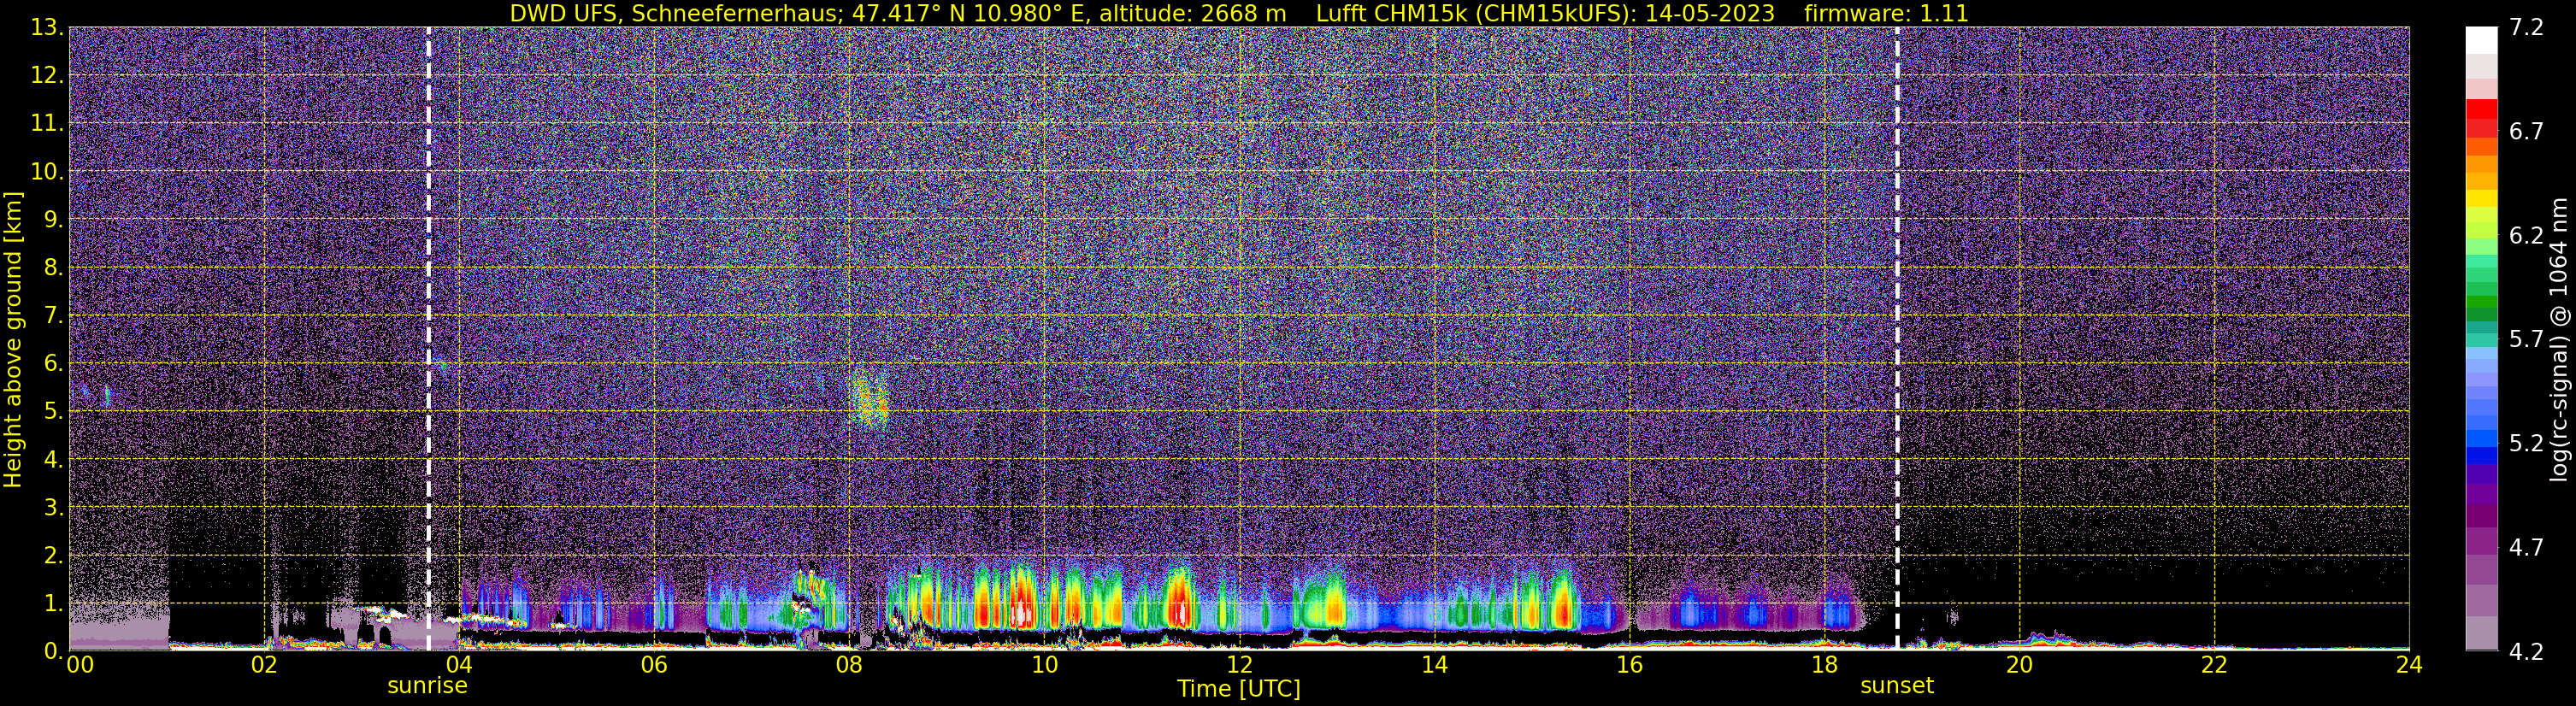This screenshot has width=2576, height=706.
Task: Click the '7.2' colorbar tick value
Action: [x=2526, y=27]
